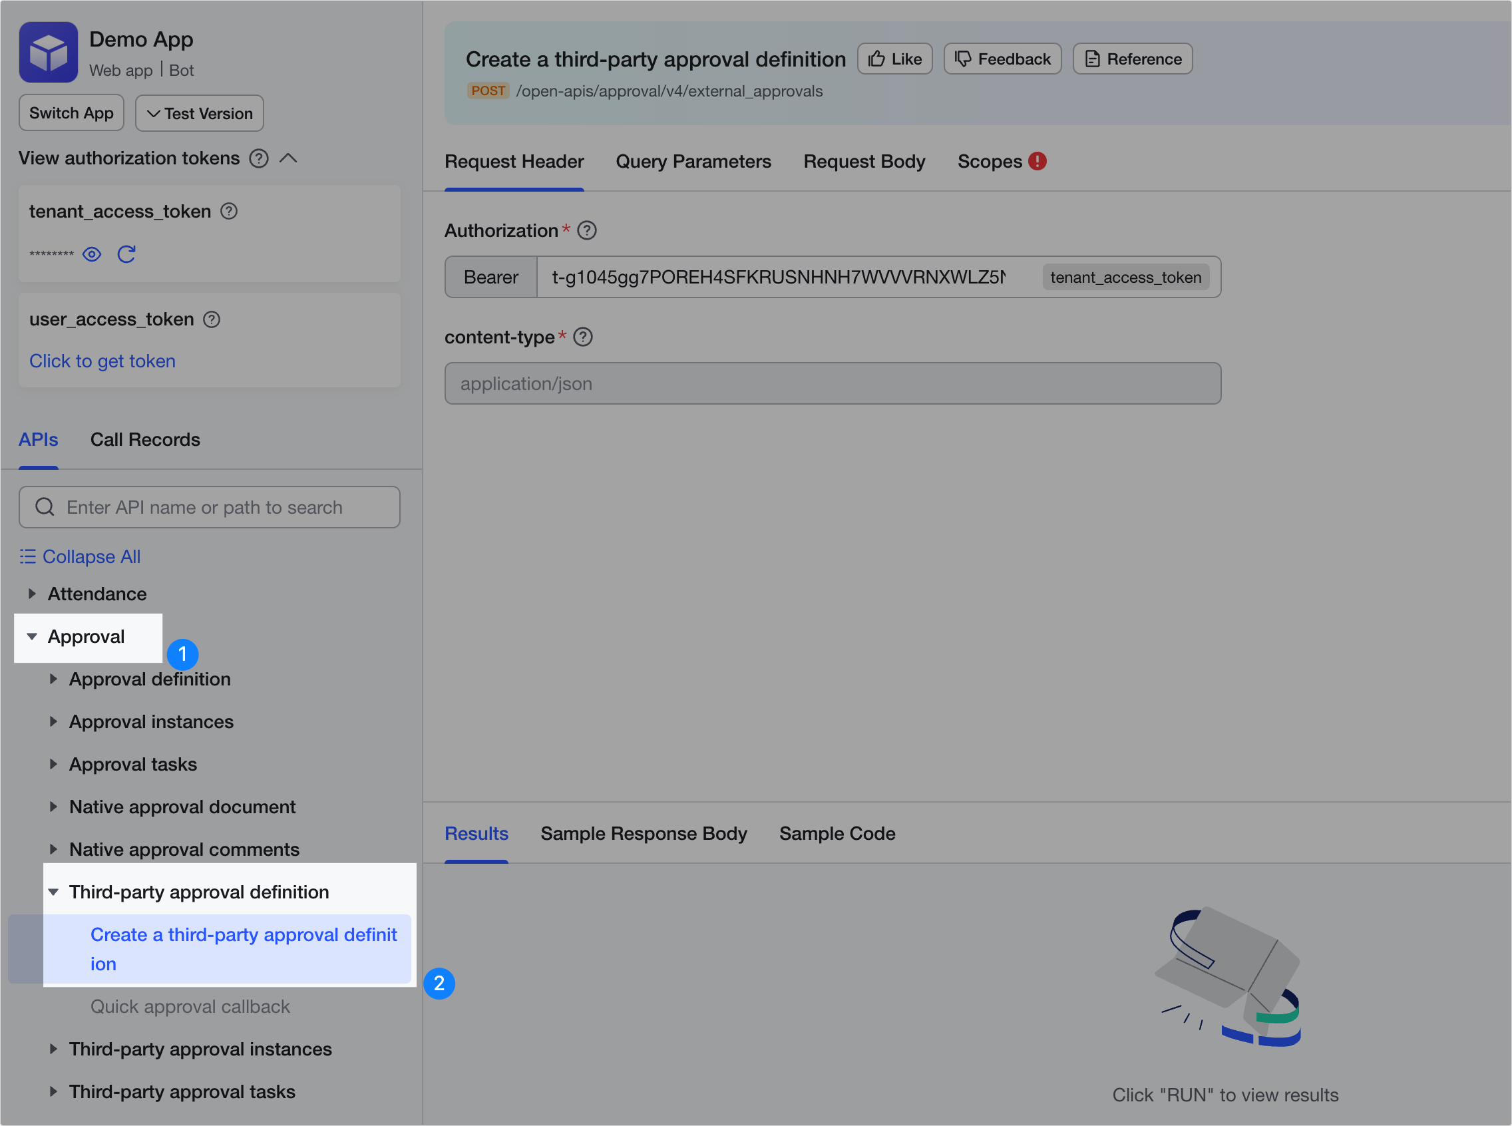Click help icon next to tenant_access_token
Viewport: 1512px width, 1126px height.
pyautogui.click(x=229, y=212)
